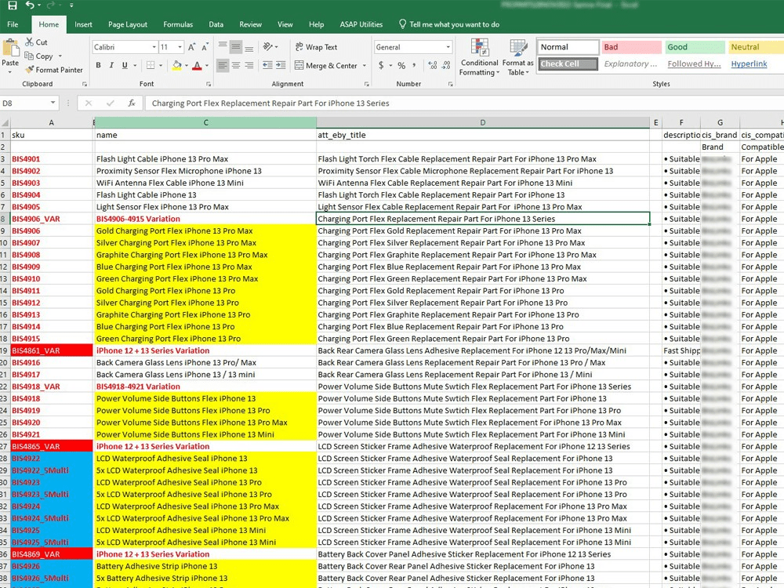This screenshot has width=784, height=588.
Task: Open the Font dialog launcher
Action: tap(209, 84)
